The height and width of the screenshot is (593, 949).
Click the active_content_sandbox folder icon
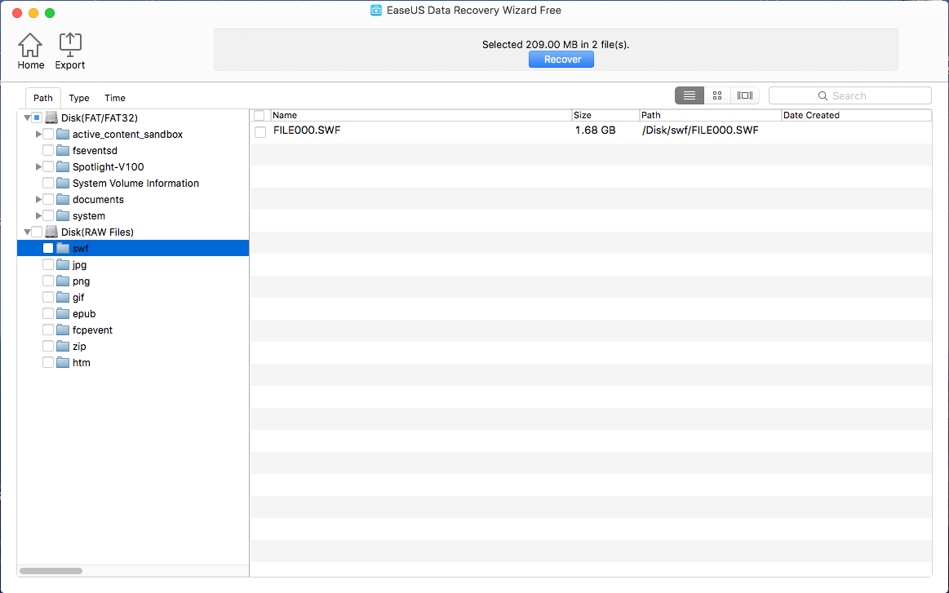[x=63, y=134]
